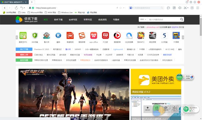Open the Ludashi app icon

[x=46, y=36]
